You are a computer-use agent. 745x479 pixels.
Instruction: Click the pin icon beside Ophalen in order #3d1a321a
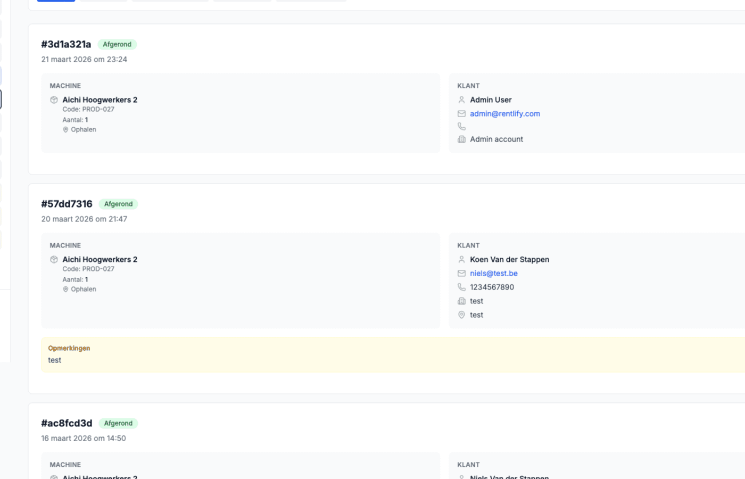(65, 130)
